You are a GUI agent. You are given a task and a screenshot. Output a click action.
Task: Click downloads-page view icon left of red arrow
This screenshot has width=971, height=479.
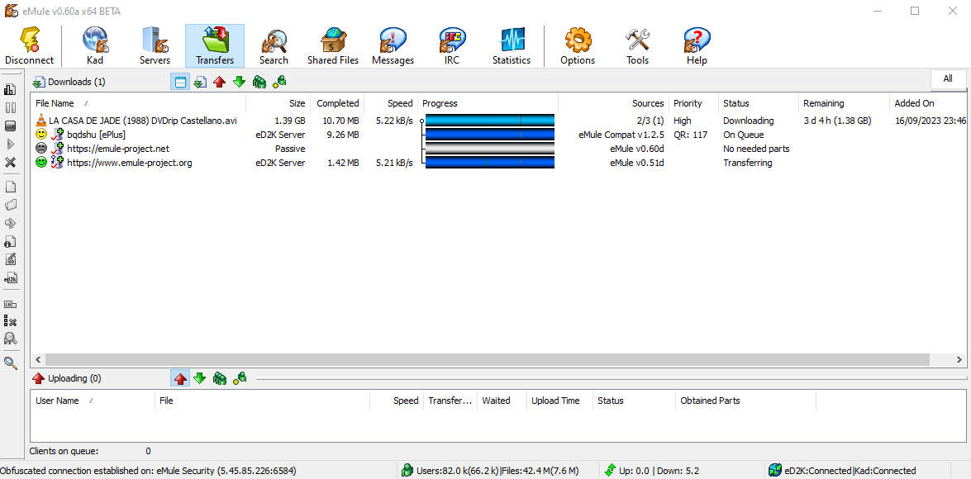pos(200,82)
